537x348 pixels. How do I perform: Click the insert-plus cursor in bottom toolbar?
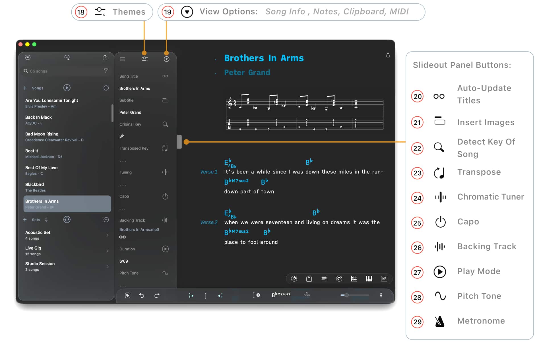[257, 295]
